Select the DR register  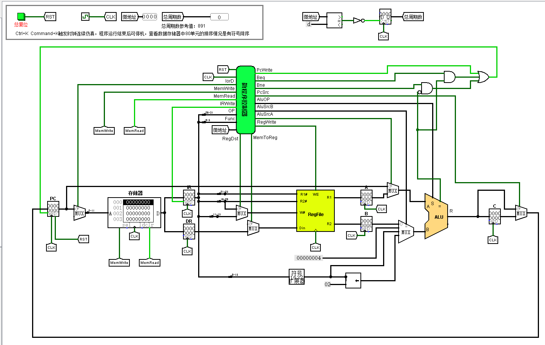[x=189, y=232]
